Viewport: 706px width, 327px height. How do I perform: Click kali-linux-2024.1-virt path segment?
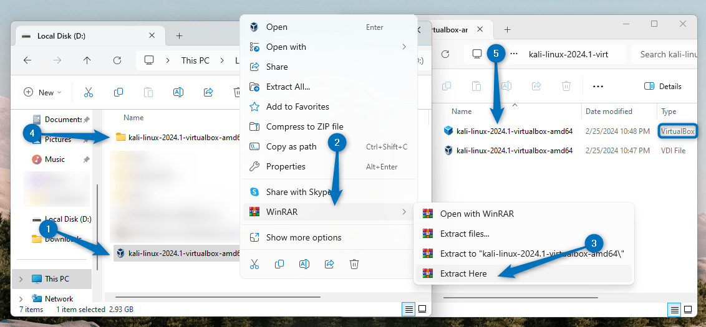point(569,54)
